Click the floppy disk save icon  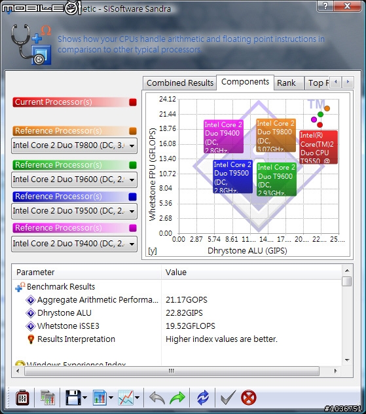73,398
